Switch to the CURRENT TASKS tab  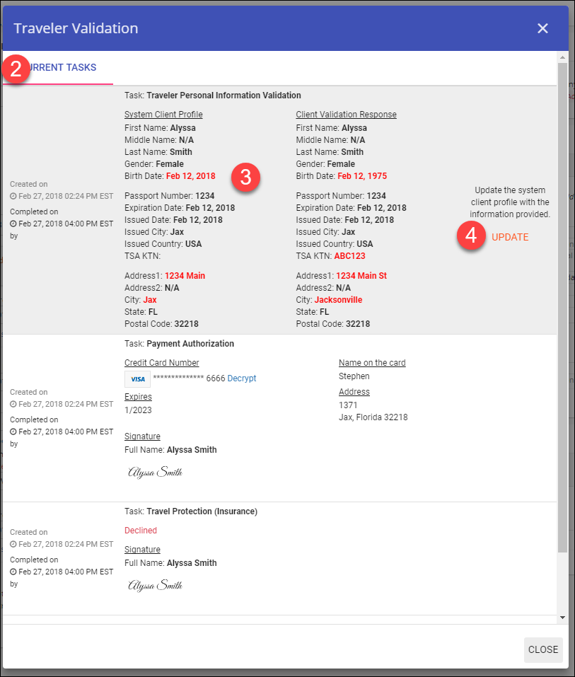[64, 67]
